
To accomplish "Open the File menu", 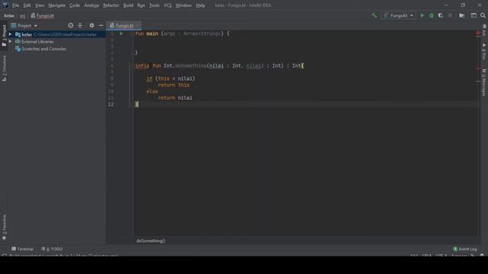I will pos(15,5).
